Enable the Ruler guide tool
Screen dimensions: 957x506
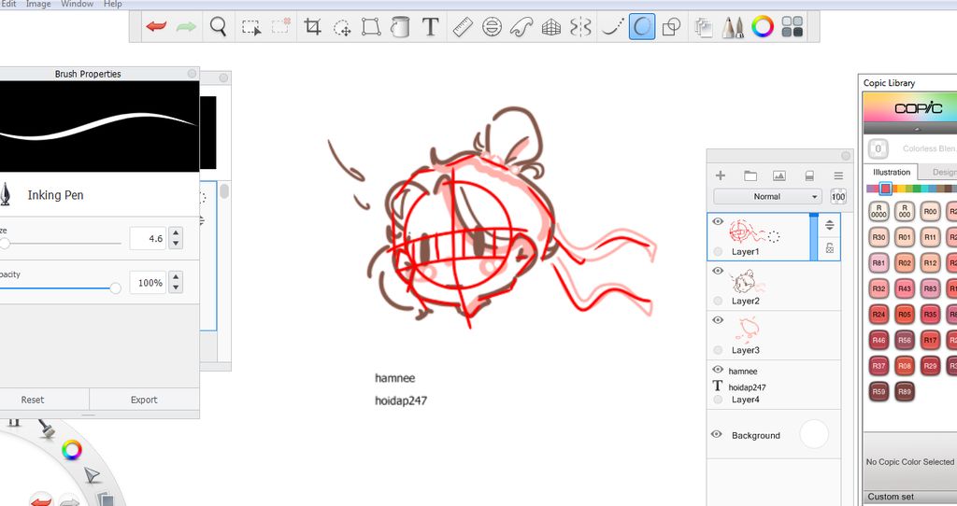(x=463, y=27)
